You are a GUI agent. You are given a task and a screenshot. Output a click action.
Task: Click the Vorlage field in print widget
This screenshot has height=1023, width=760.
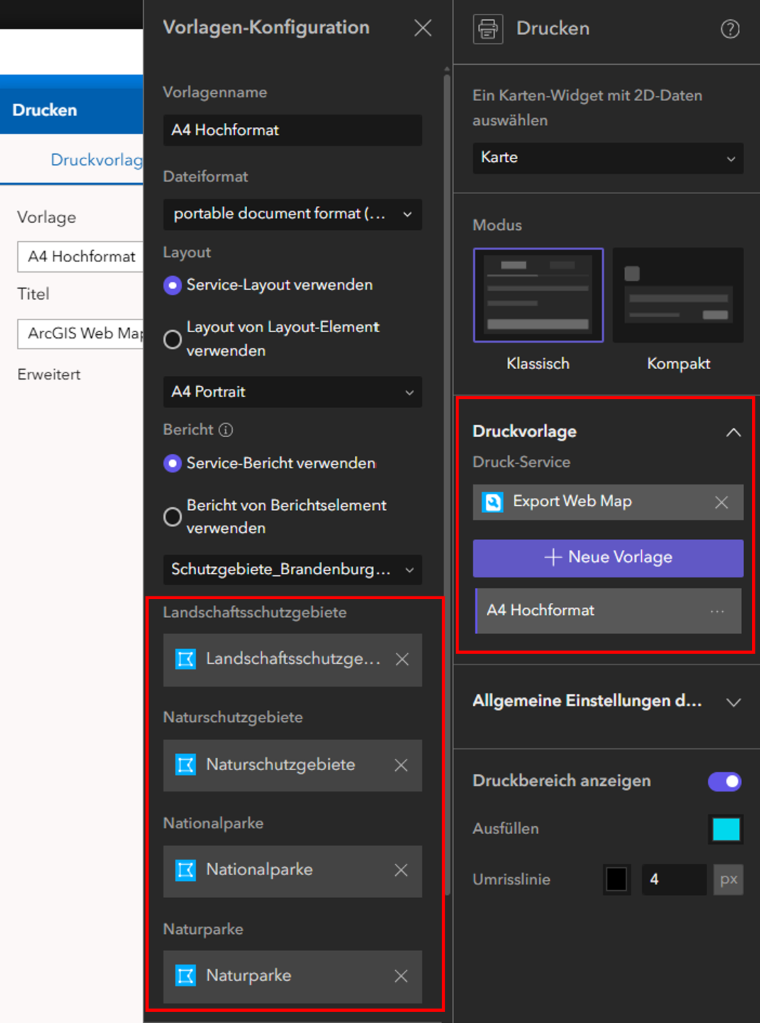pos(80,257)
